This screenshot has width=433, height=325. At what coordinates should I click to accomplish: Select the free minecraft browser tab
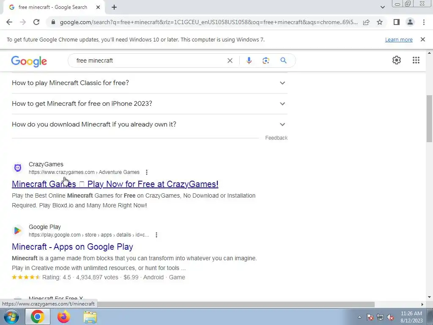click(x=52, y=7)
